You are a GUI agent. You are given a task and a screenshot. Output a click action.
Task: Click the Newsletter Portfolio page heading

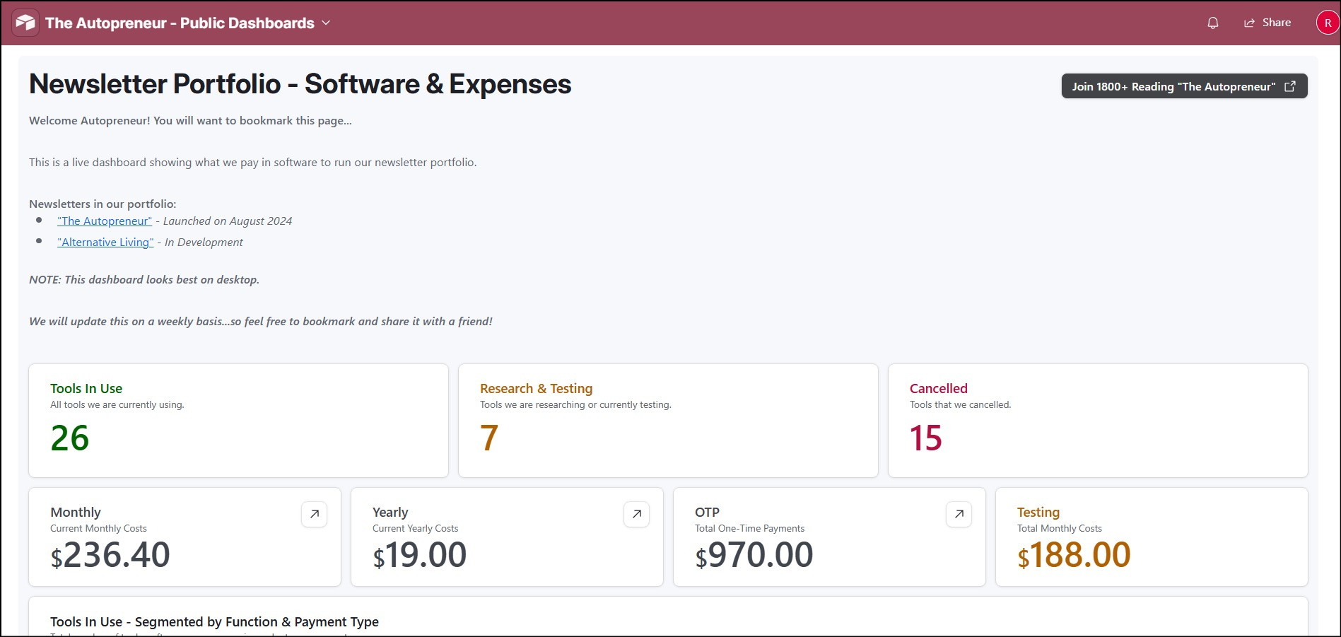pyautogui.click(x=300, y=84)
